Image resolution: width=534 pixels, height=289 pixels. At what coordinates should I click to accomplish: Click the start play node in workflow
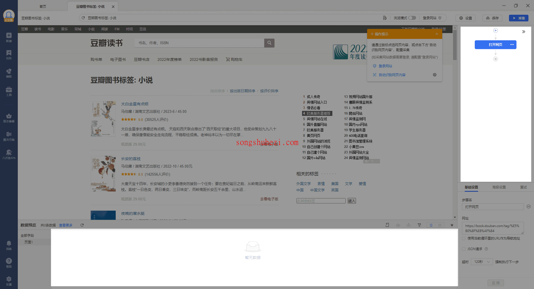[496, 30]
